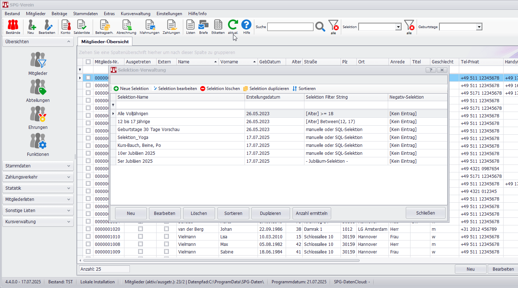
Task: Tick the checkbox for member 0000001020
Action: 88,229
